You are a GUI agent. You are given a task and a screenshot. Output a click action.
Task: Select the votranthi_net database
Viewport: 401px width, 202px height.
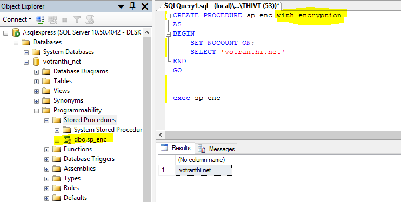[62, 62]
